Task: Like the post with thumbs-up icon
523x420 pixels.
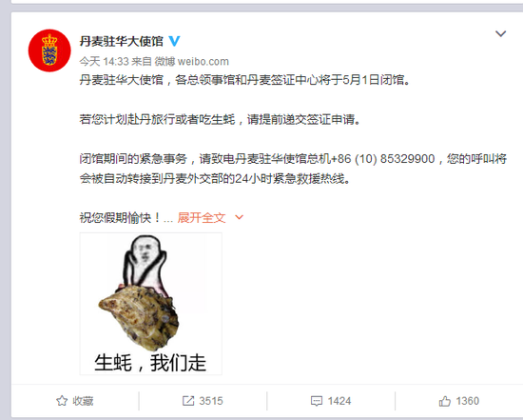Action: 445,401
